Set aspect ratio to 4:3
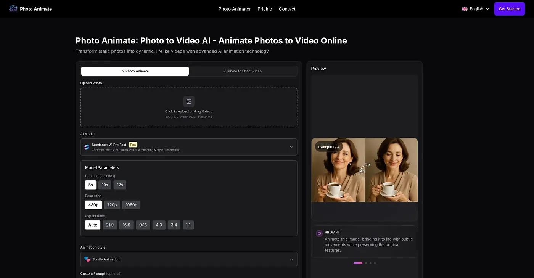534x278 pixels. [x=159, y=225]
